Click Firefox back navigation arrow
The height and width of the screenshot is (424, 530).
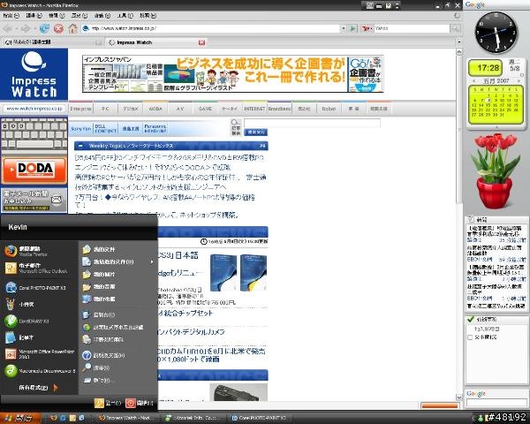coord(9,29)
